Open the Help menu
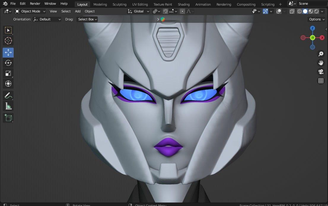 coord(64,4)
